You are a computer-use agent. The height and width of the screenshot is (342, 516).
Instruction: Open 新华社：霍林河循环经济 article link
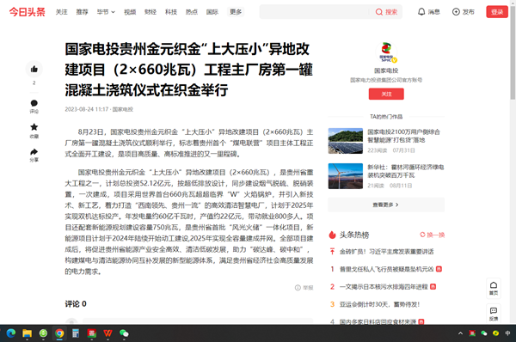(405, 171)
